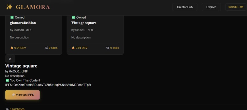Open the Vintage square card title

point(84,23)
